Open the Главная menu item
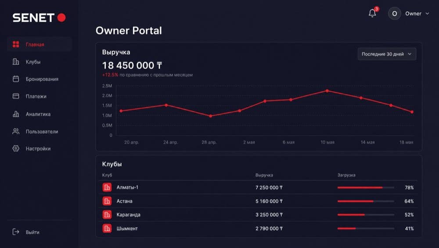The width and height of the screenshot is (439, 248). coord(39,44)
